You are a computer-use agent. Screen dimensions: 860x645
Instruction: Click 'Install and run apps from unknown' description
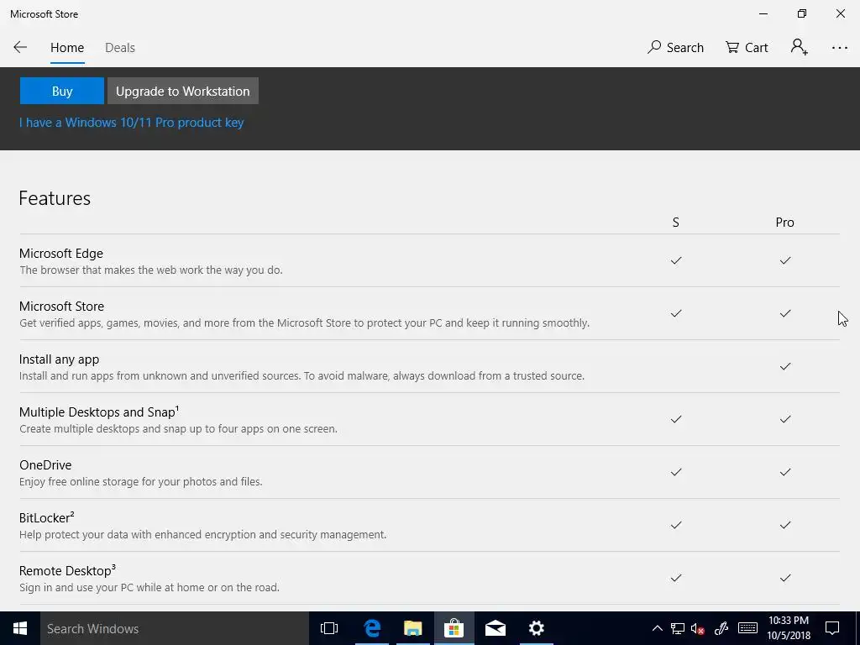click(302, 375)
